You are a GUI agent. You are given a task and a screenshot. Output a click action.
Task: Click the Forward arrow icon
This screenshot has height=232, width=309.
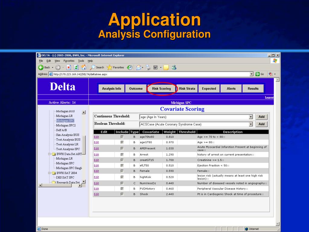coord(58,67)
